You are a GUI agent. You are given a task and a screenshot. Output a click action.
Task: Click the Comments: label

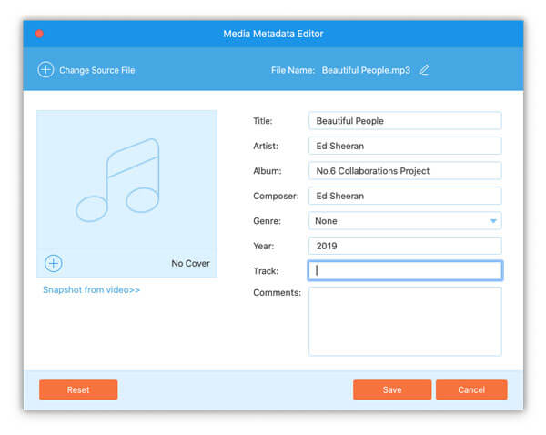[x=278, y=292]
